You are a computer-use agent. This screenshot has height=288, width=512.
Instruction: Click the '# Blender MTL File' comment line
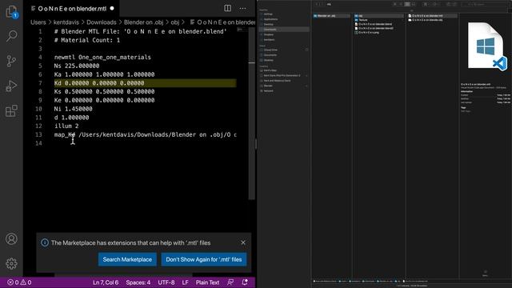(141, 32)
